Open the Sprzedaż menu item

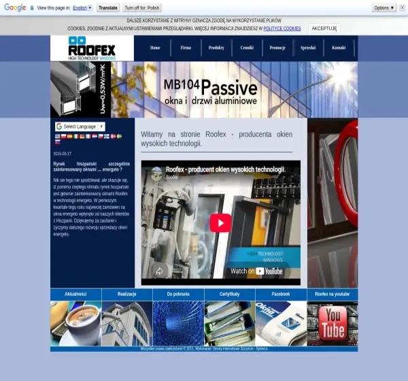[x=308, y=48]
